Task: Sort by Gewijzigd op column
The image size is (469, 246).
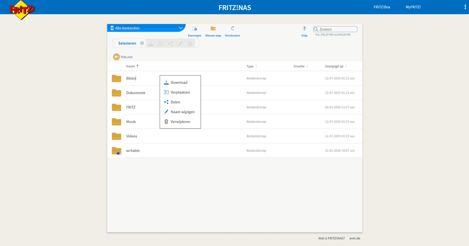Action: [x=336, y=66]
